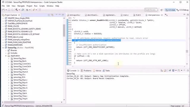Viewport: 190px width, 107px height.
Task: Collapse the Application folder
Action: (x=6, y=56)
